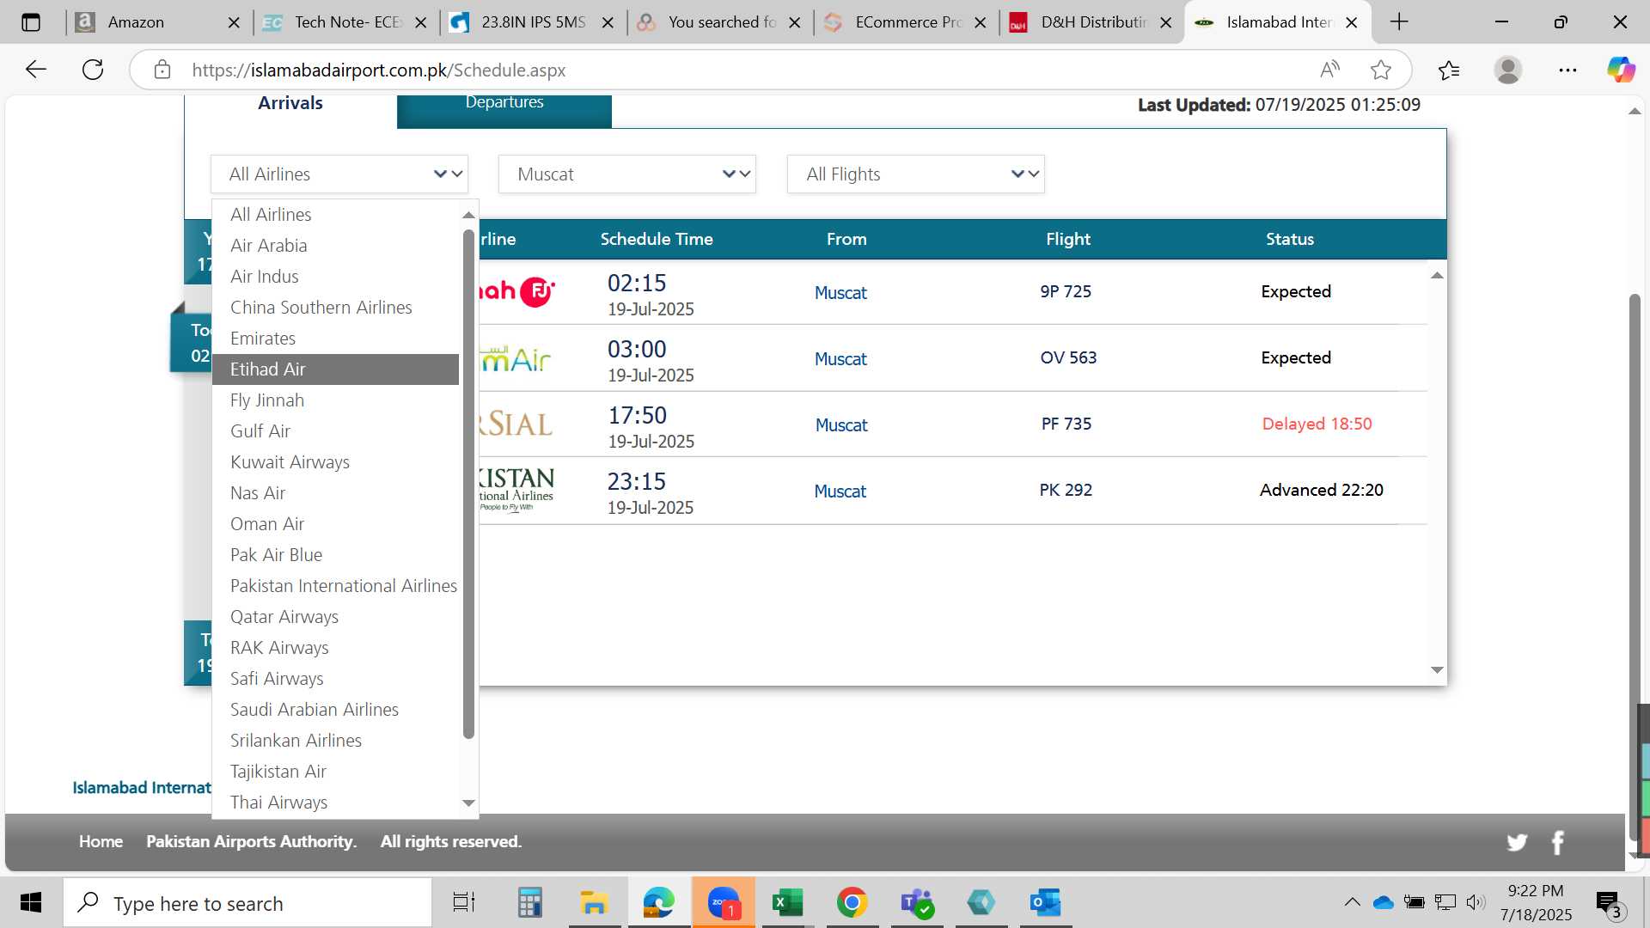Open Edge settings and more menu

click(x=1567, y=70)
